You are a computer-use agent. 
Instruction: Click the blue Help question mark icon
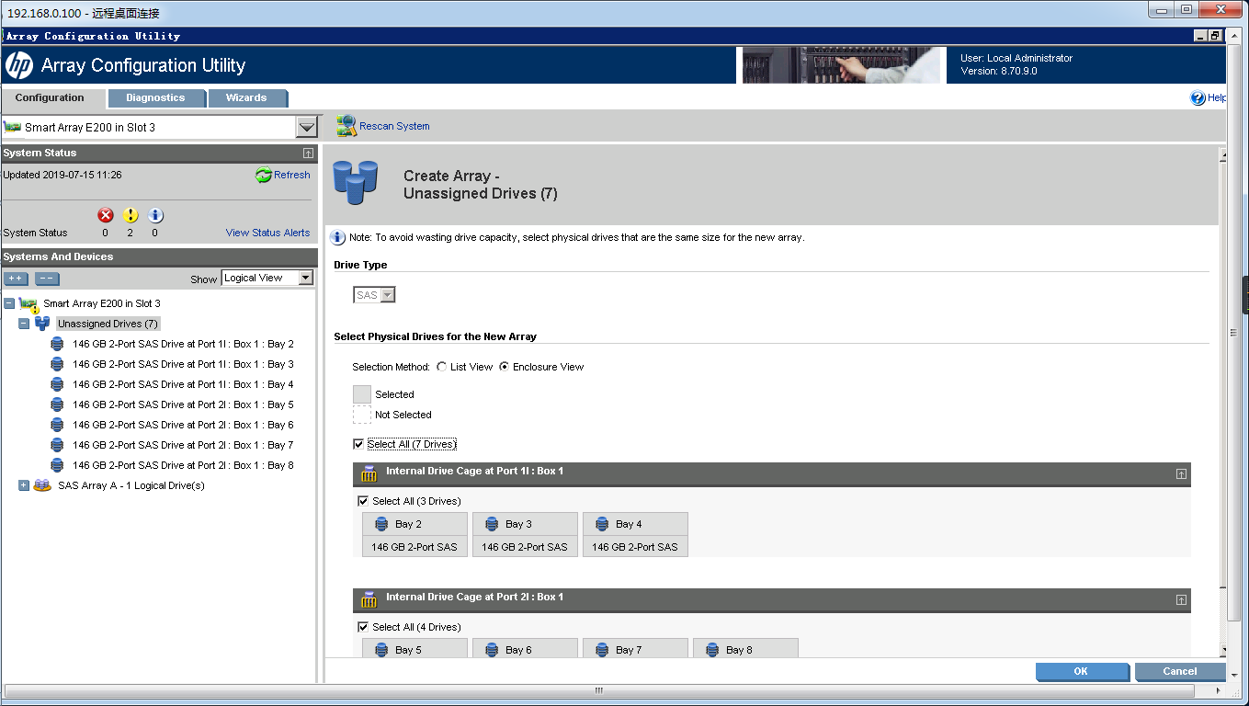1198,97
